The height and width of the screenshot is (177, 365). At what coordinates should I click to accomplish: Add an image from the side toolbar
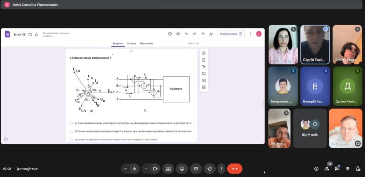[204, 74]
